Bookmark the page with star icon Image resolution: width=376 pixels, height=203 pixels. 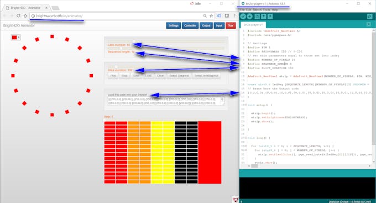[x=211, y=16]
